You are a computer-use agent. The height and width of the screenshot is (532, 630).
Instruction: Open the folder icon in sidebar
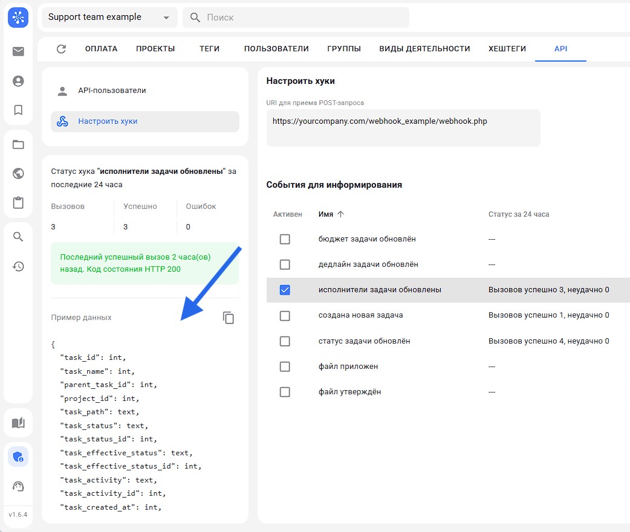(x=18, y=144)
